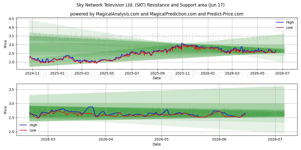Click the '2025-07' x-axis label on top chart
The image size is (301, 150).
point(132,73)
